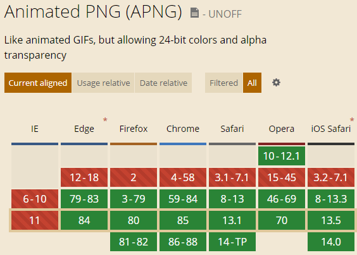This screenshot has height=255, width=357.
Task: Switch to Date relative view
Action: [x=163, y=83]
